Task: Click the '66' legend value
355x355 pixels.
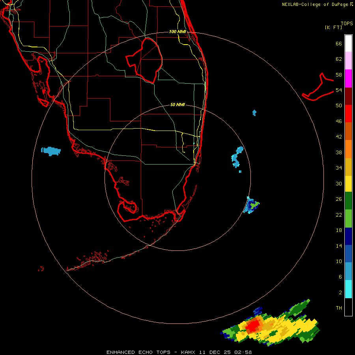Action: 339,43
